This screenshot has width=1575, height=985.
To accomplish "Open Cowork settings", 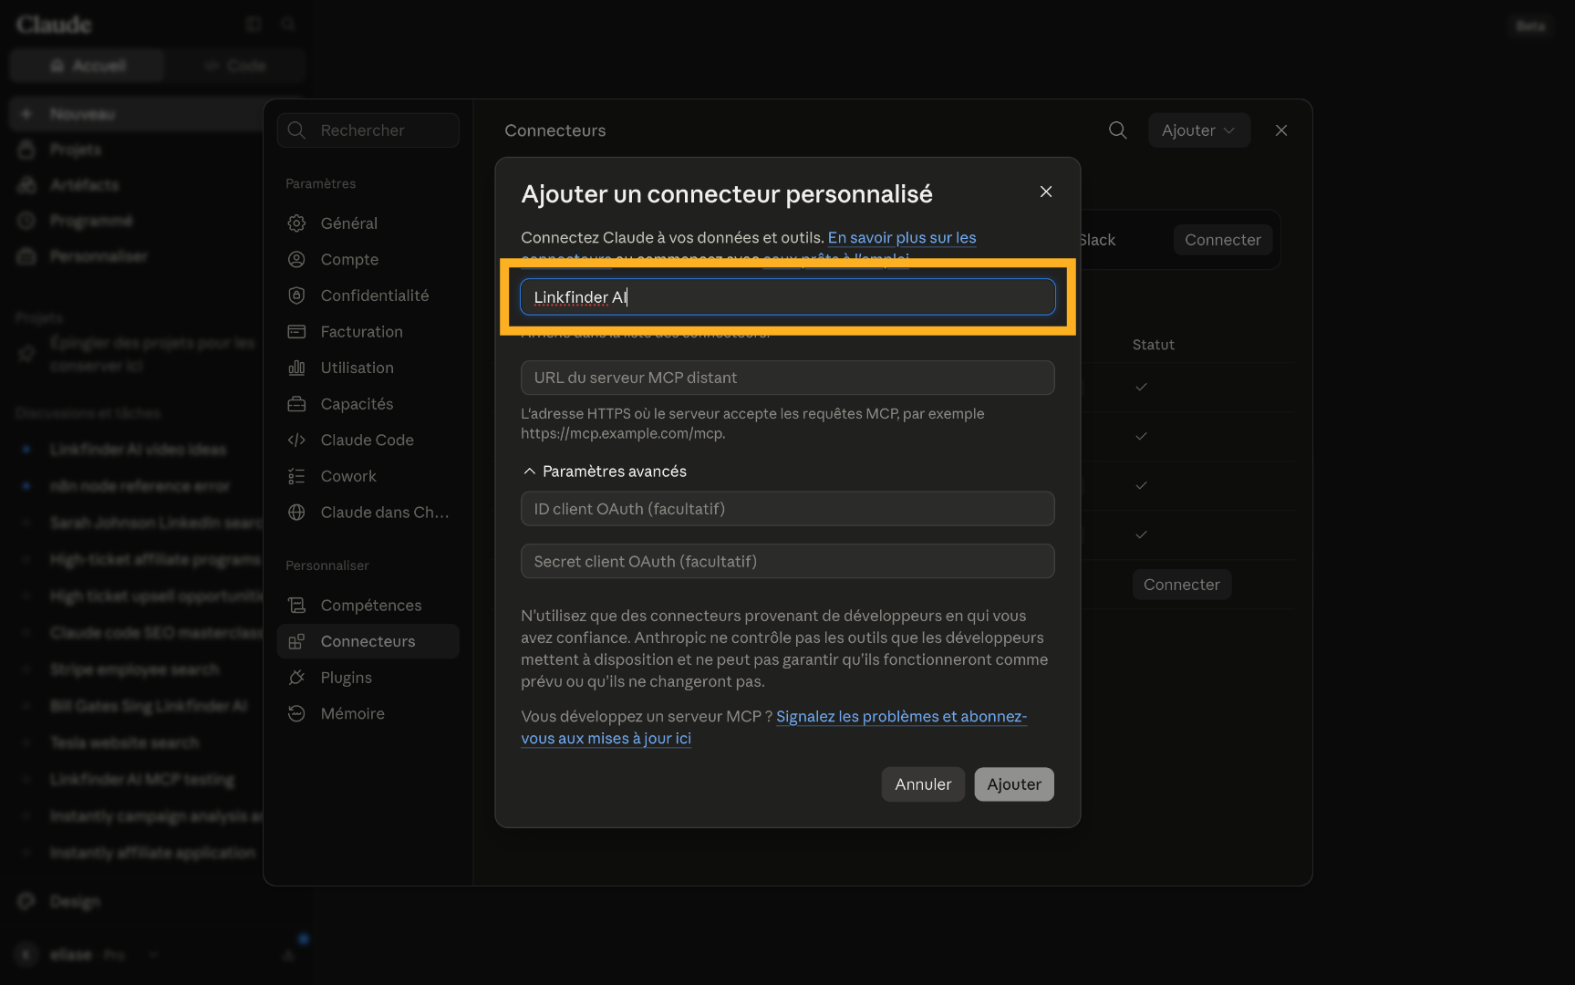I will pos(368,476).
